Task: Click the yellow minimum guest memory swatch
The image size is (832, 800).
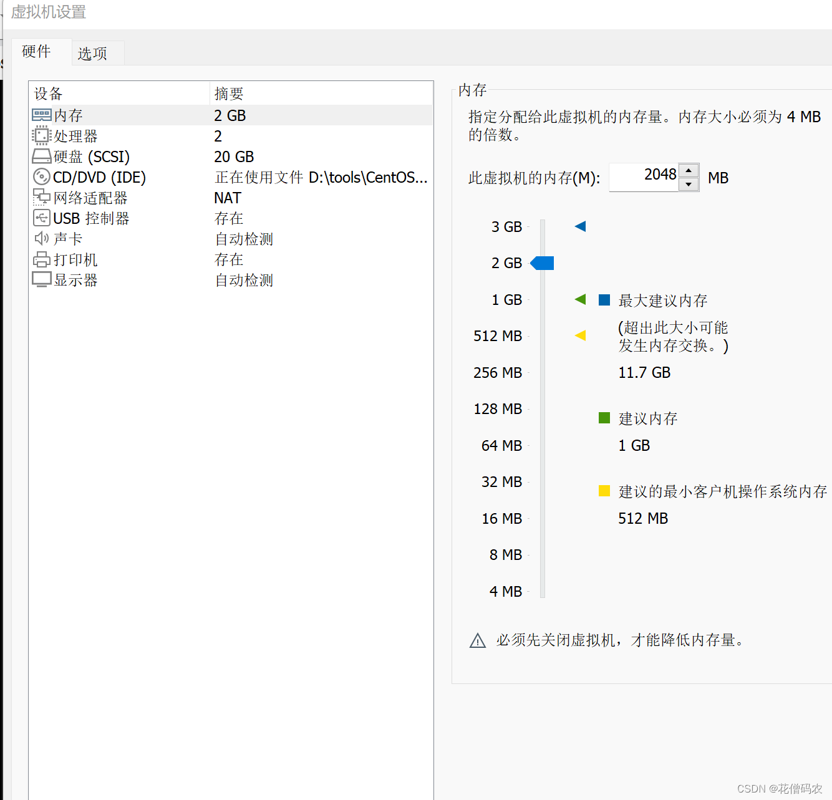Action: click(604, 491)
